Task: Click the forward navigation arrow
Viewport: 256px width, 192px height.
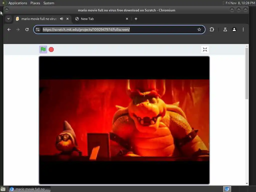Action: (x=18, y=29)
